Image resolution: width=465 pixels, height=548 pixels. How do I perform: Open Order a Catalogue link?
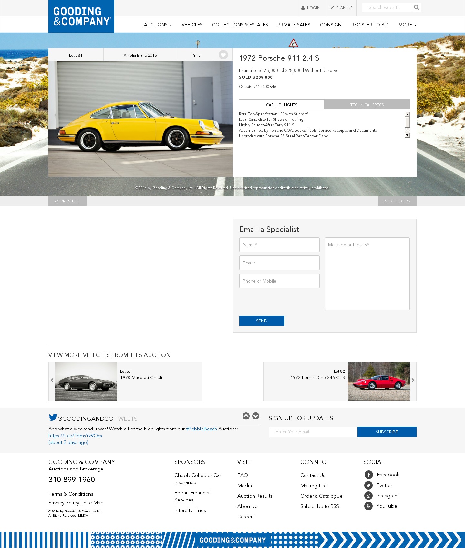(x=321, y=496)
